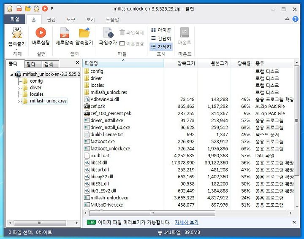Click the extract quick-access egg icon

(x=36, y=8)
